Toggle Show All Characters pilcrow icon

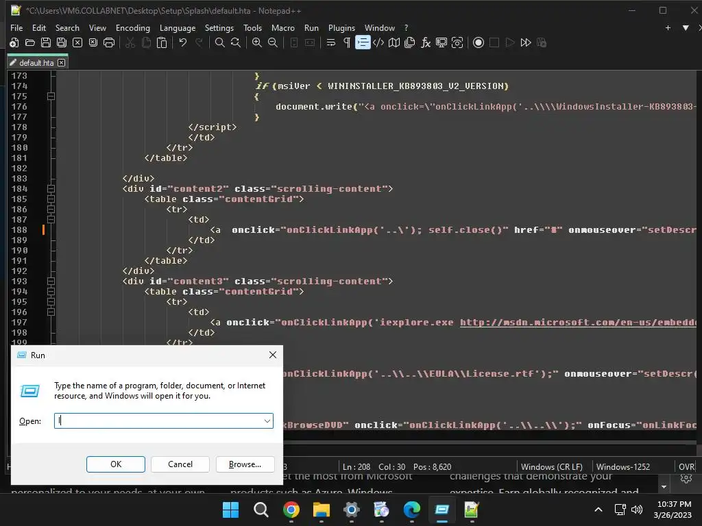[346, 43]
